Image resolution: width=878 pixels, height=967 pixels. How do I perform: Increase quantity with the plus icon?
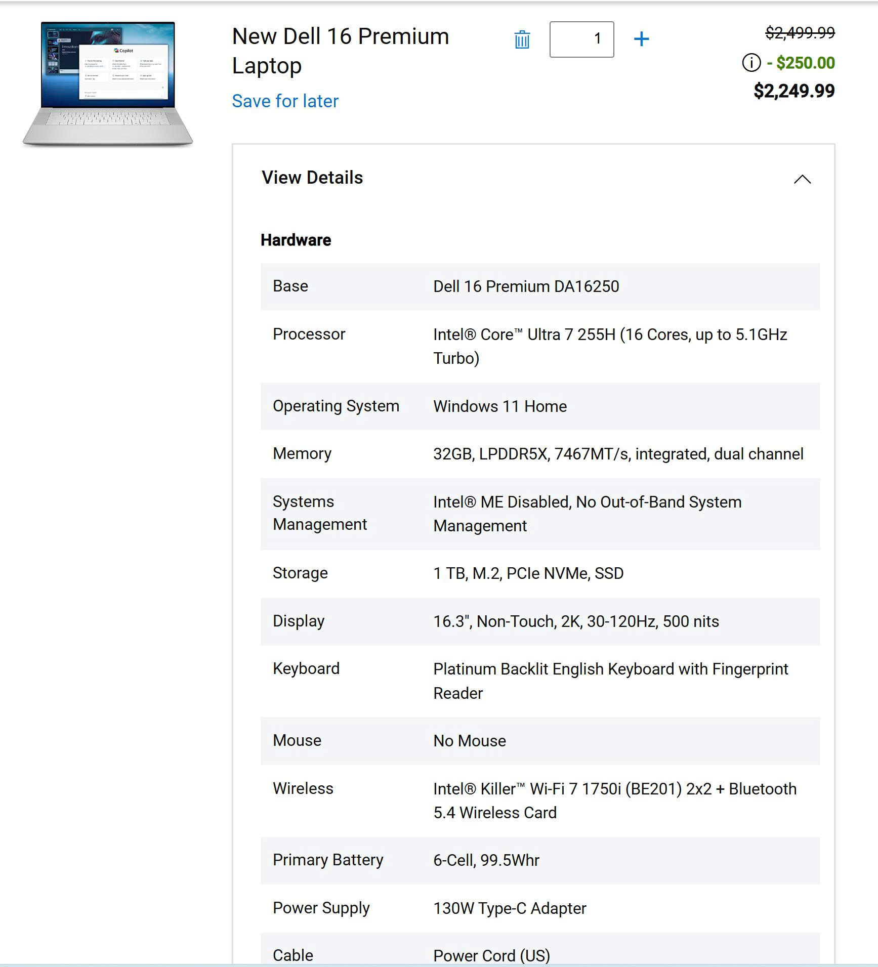[x=641, y=39]
